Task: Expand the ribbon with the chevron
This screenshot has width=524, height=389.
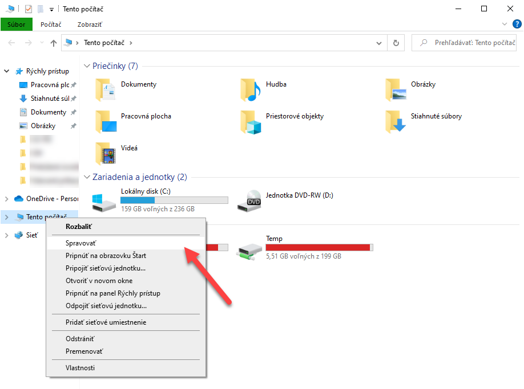Action: (504, 24)
